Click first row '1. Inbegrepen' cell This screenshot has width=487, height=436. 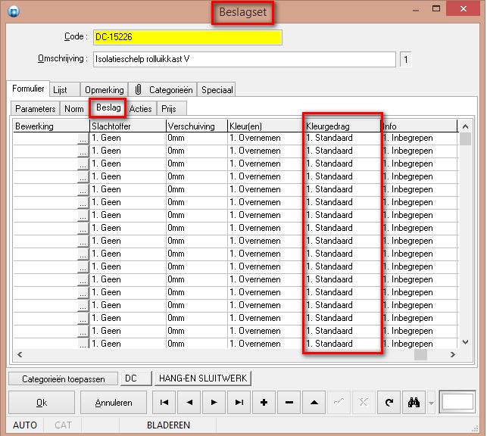(x=420, y=138)
